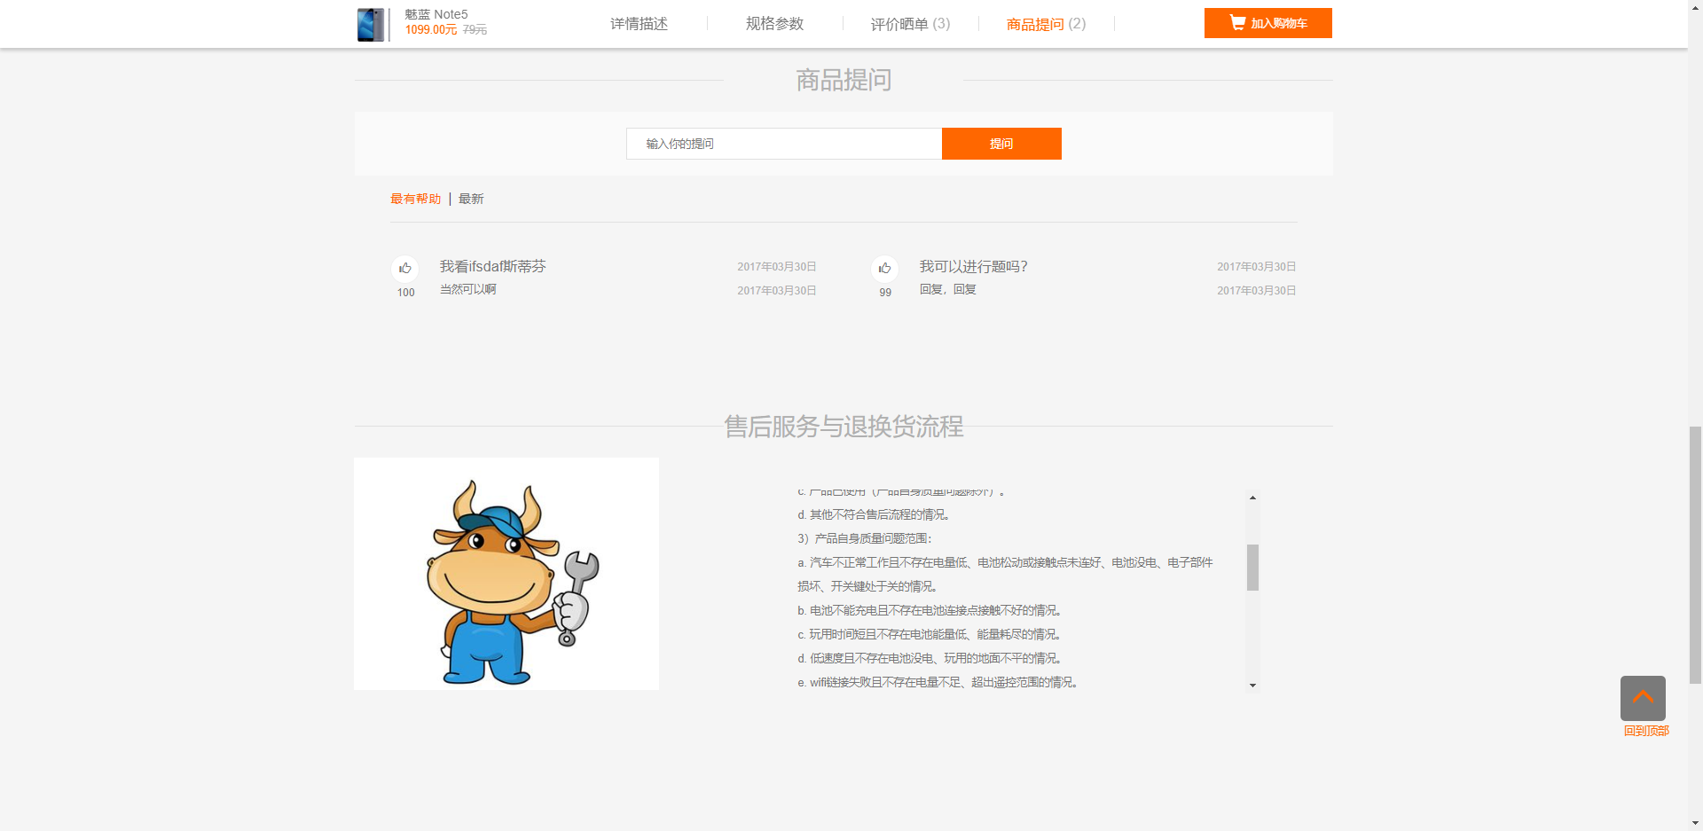Sort questions by 最新
This screenshot has width=1703, height=831.
tap(471, 199)
